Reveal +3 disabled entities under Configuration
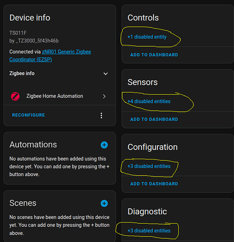This screenshot has width=234, height=242. 149,166
